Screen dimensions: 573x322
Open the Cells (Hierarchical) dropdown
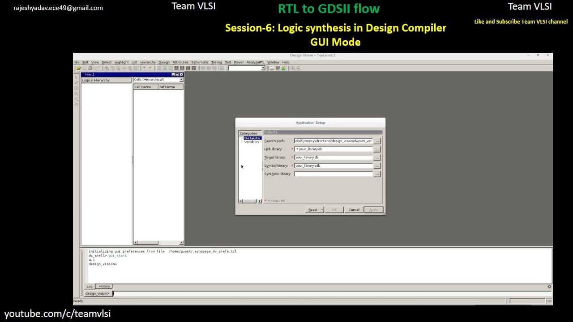coord(181,80)
